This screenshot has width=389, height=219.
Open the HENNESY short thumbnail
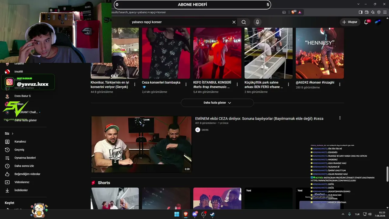click(320, 53)
